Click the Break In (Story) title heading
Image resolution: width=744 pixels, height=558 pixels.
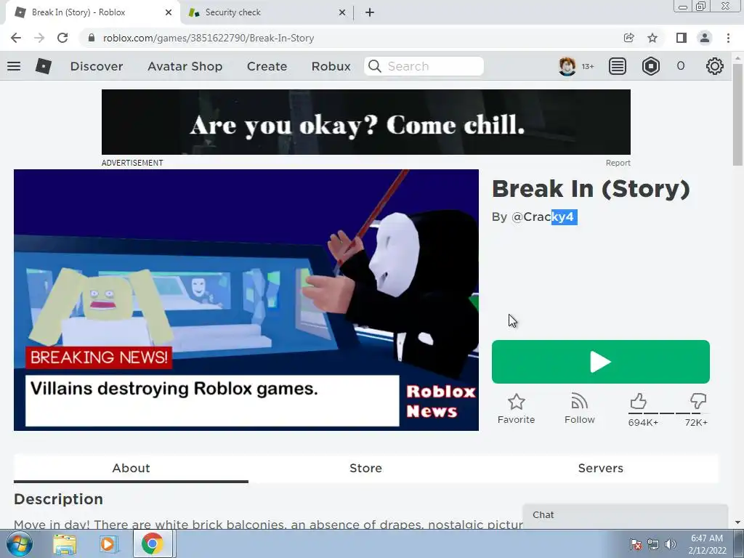click(x=591, y=189)
